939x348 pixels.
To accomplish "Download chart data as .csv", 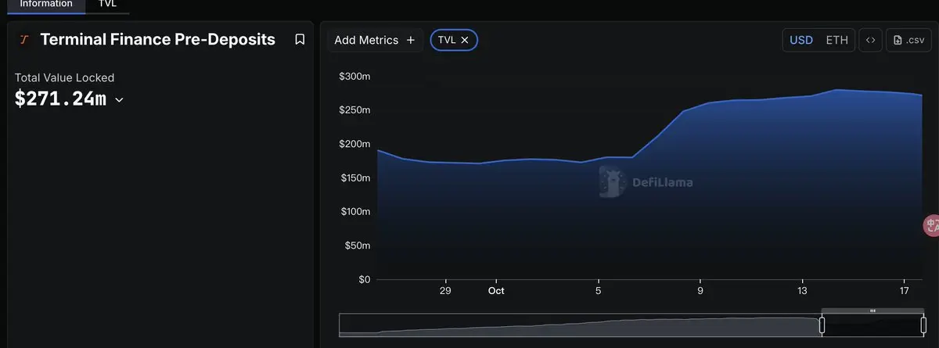I will [908, 40].
